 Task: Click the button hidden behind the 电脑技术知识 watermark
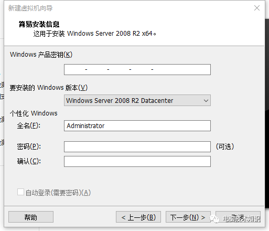click(238, 217)
